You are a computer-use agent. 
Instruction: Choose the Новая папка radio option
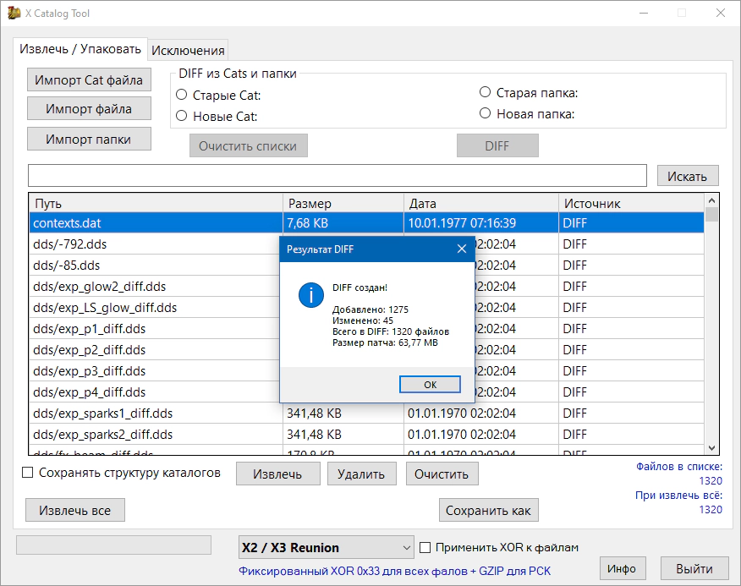(485, 113)
